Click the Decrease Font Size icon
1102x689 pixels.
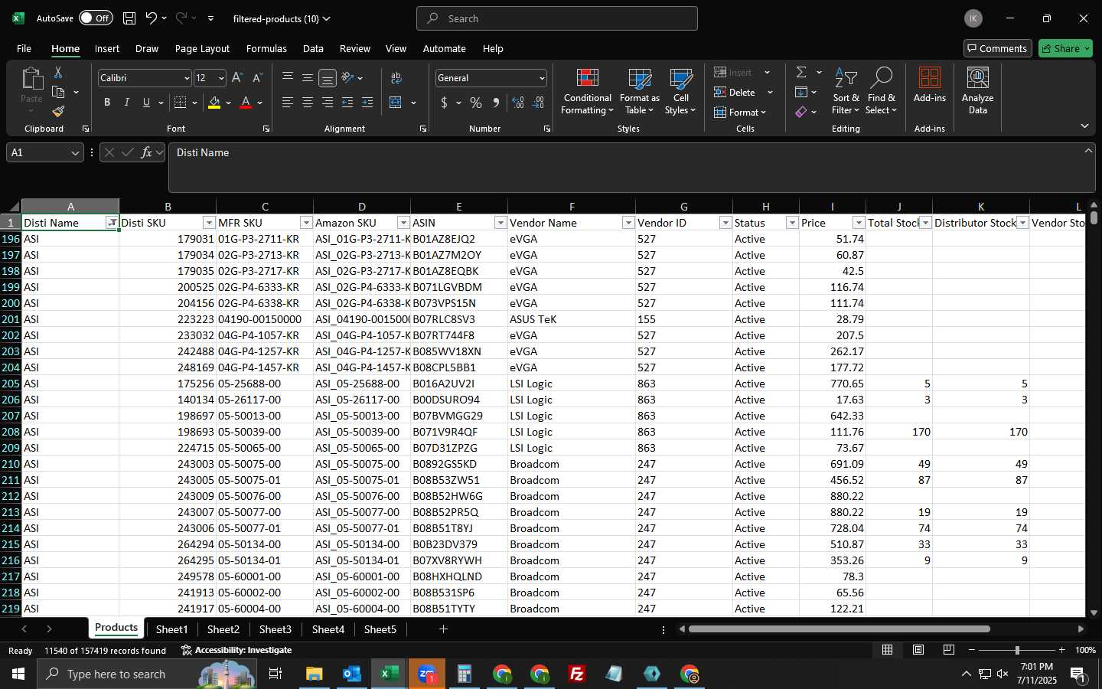pyautogui.click(x=257, y=78)
